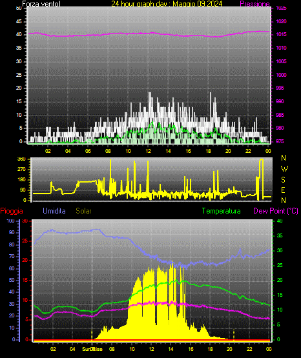Select the '18' hour label under the wind chart

click(208, 151)
